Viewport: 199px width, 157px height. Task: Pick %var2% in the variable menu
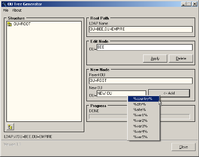[144, 121]
